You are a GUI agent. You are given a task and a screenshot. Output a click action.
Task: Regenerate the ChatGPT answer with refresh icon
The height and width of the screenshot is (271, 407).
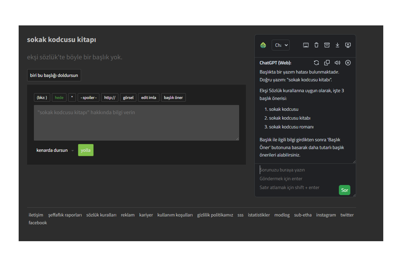point(316,63)
